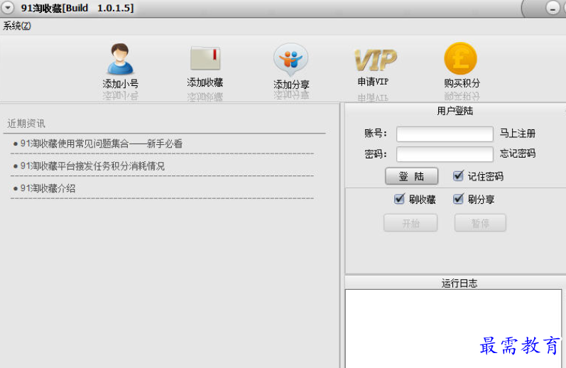This screenshot has height=368, width=566.
Task: Focus the 密码 input field
Action: click(445, 154)
